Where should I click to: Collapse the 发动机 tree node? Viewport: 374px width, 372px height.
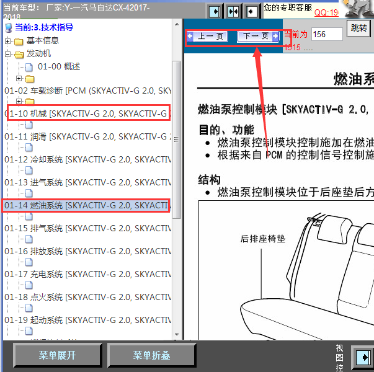coord(7,55)
